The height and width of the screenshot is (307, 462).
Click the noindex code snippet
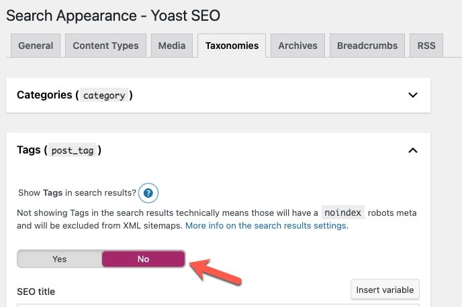tap(342, 212)
